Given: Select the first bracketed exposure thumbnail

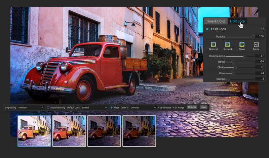Looking at the screenshot, I should (x=34, y=131).
